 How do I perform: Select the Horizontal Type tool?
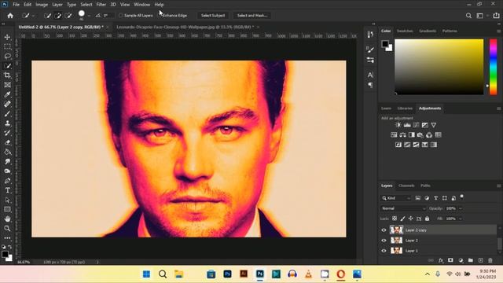coord(7,190)
